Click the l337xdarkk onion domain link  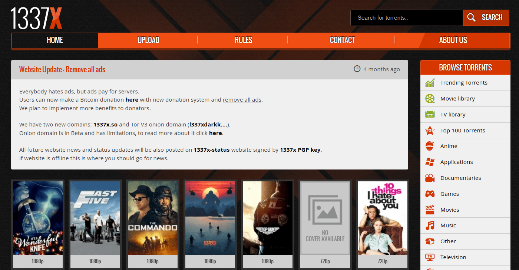208,125
